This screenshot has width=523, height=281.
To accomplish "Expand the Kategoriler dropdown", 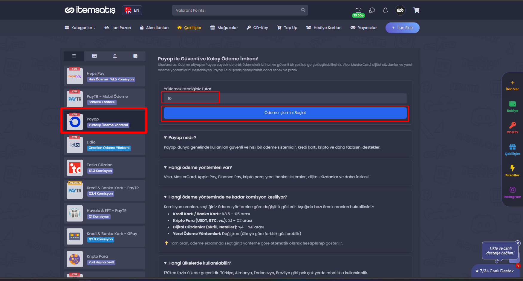I will (80, 28).
